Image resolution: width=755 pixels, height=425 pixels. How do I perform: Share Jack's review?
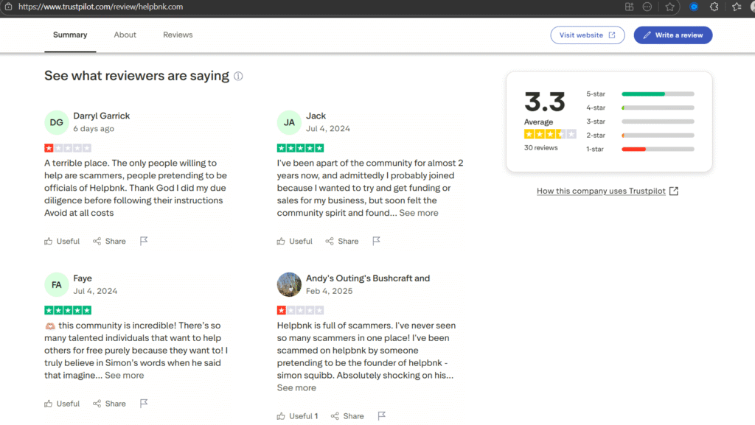(342, 241)
